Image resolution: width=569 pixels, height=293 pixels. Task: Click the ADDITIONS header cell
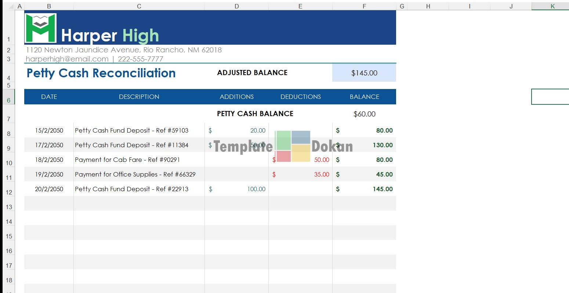[x=236, y=97]
